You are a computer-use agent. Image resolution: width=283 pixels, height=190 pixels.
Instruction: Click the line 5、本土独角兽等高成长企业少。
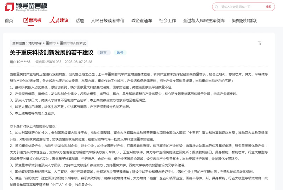(33, 113)
